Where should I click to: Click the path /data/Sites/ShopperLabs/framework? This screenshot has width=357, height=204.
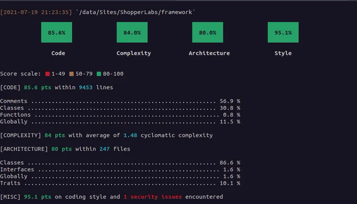pyautogui.click(x=135, y=12)
